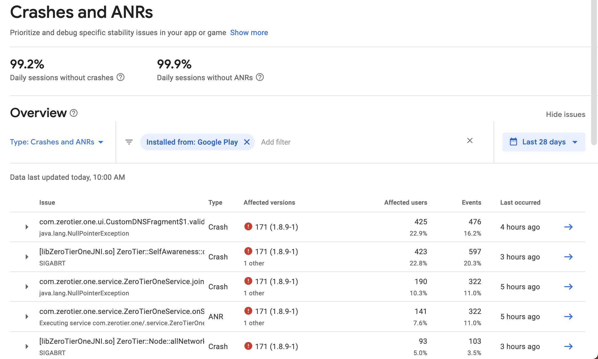
Task: Click 'Executing service com.zerotier.one' subtitle
Action: coord(122,323)
